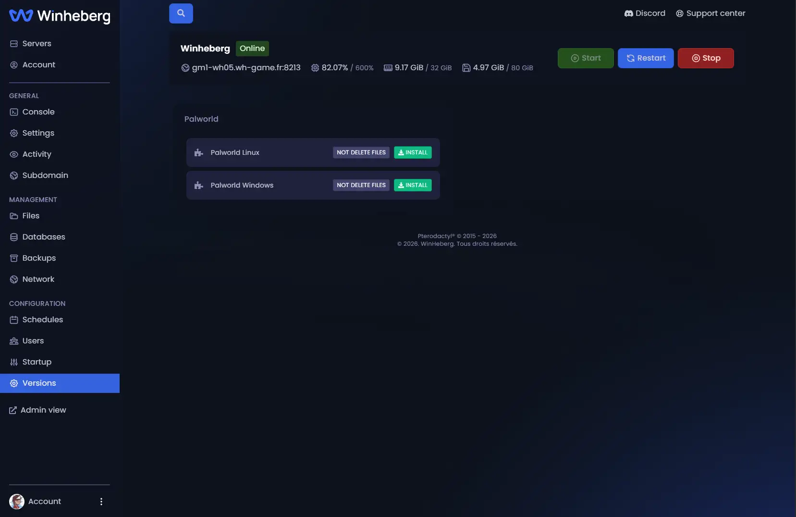Click the blue search magnifier icon
Image resolution: width=796 pixels, height=517 pixels.
(x=181, y=13)
